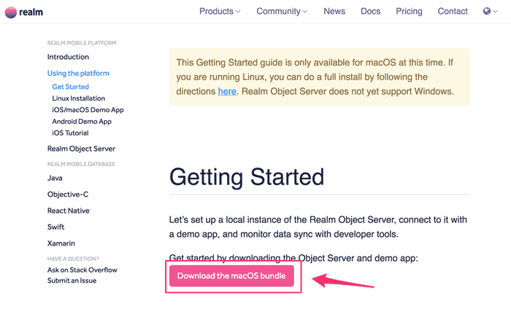
Task: Go to Linux Installation page
Action: (78, 98)
